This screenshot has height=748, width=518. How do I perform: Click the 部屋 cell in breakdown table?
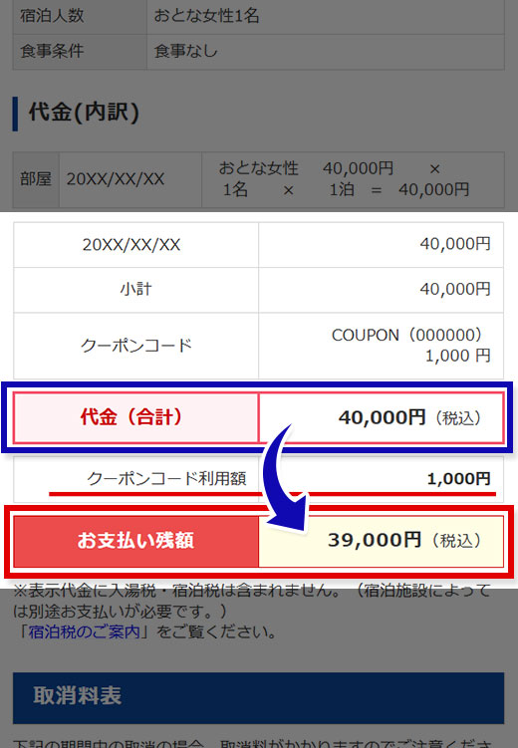click(x=36, y=179)
